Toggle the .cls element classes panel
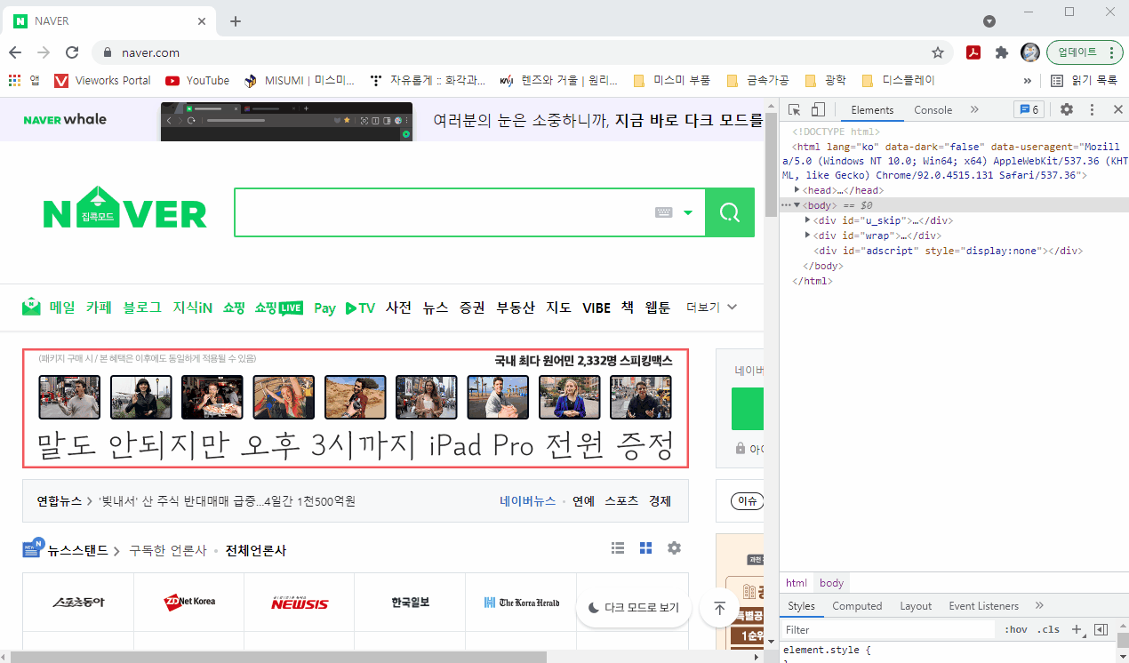 click(x=1049, y=629)
